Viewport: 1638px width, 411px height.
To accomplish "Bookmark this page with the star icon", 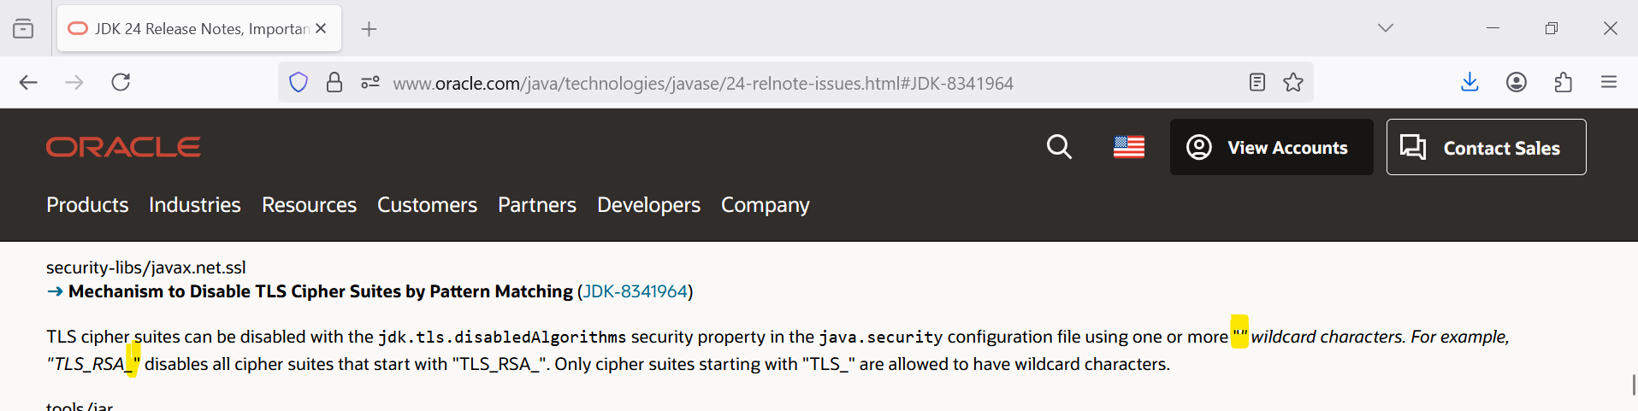I will click(x=1293, y=82).
